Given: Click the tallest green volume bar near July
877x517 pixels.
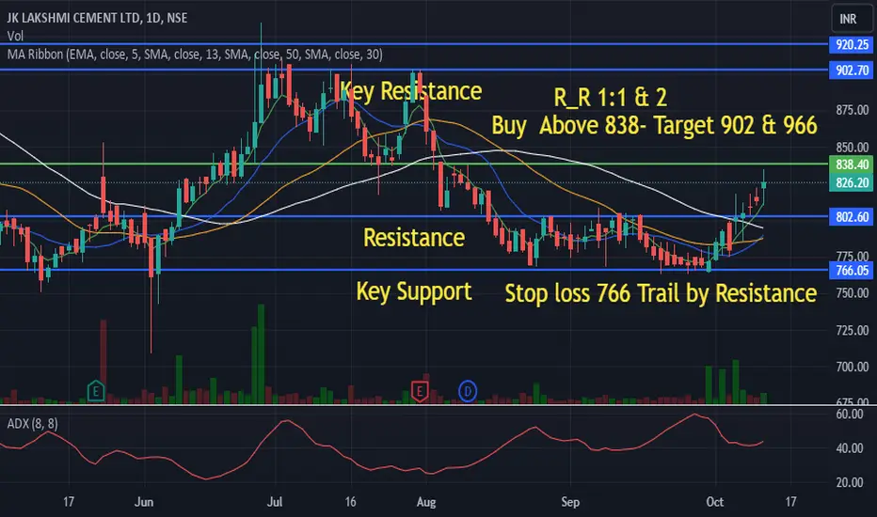Looking at the screenshot, I should tap(261, 353).
